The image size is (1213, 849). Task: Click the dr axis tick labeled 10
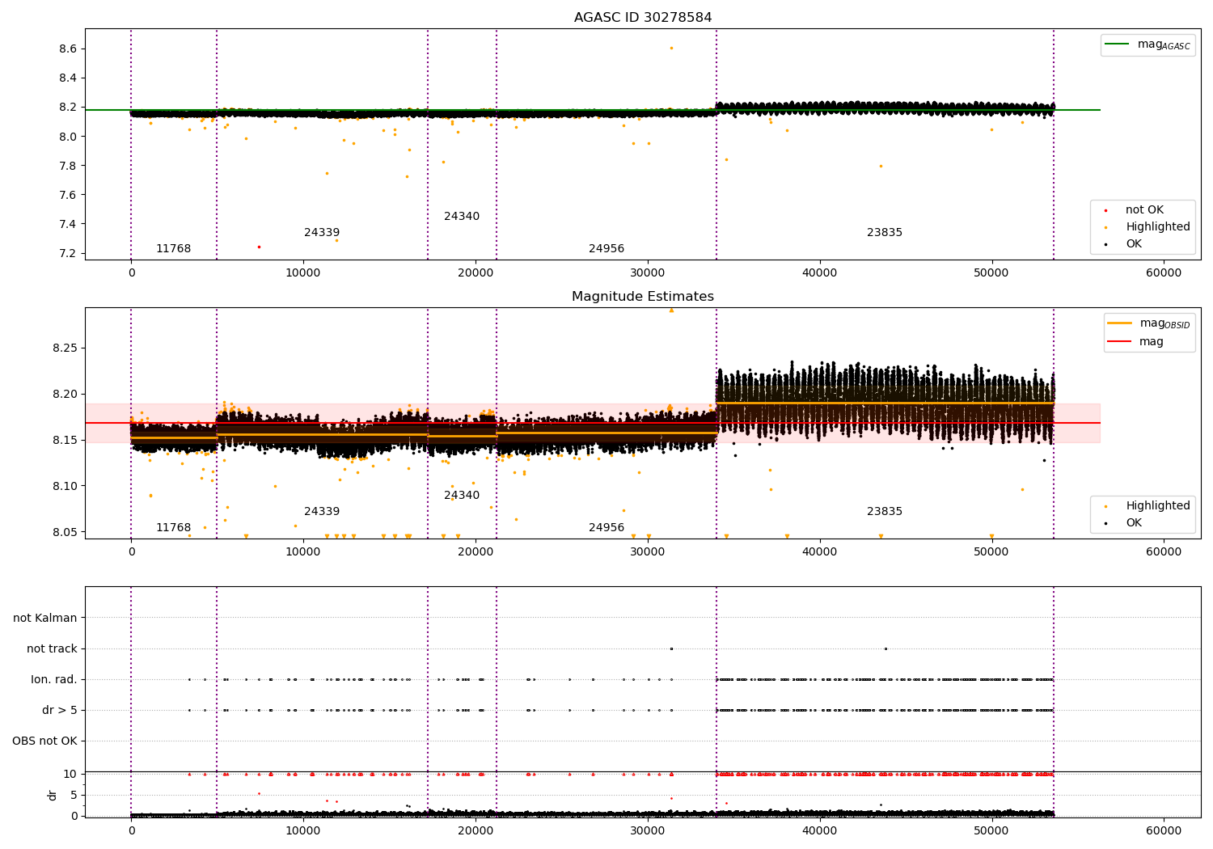pos(70,775)
